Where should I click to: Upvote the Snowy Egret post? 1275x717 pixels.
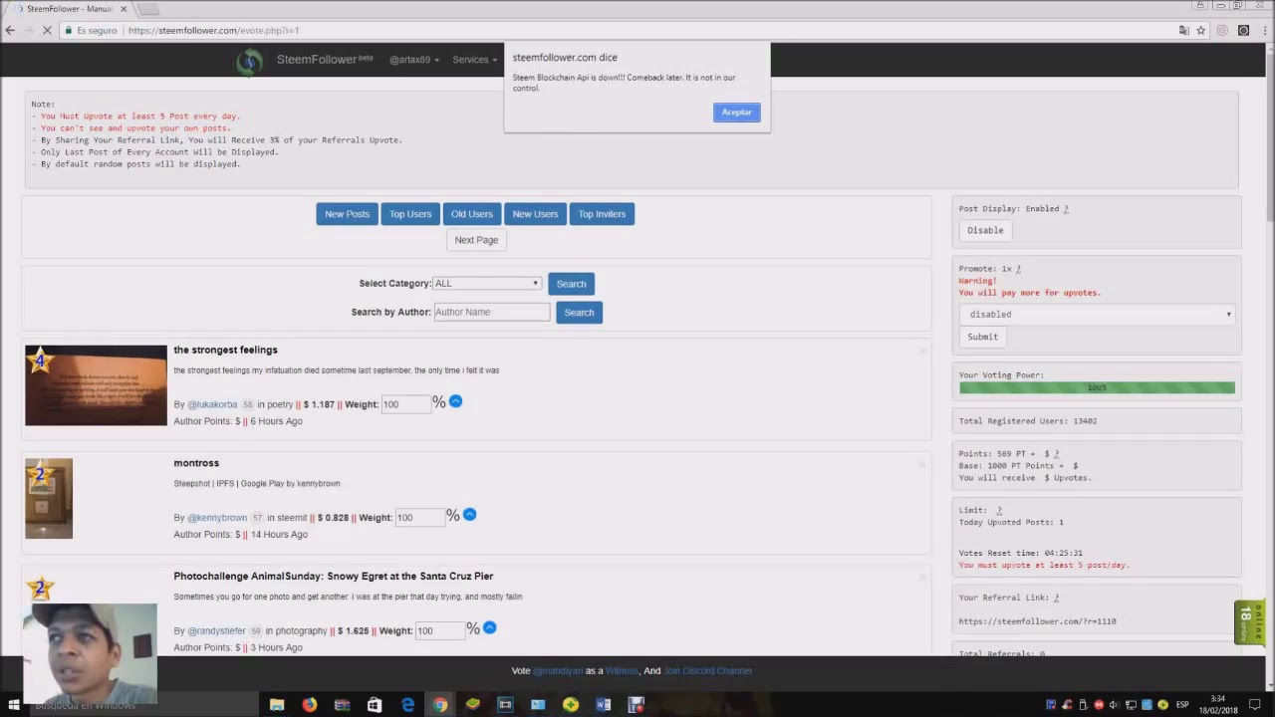click(489, 628)
